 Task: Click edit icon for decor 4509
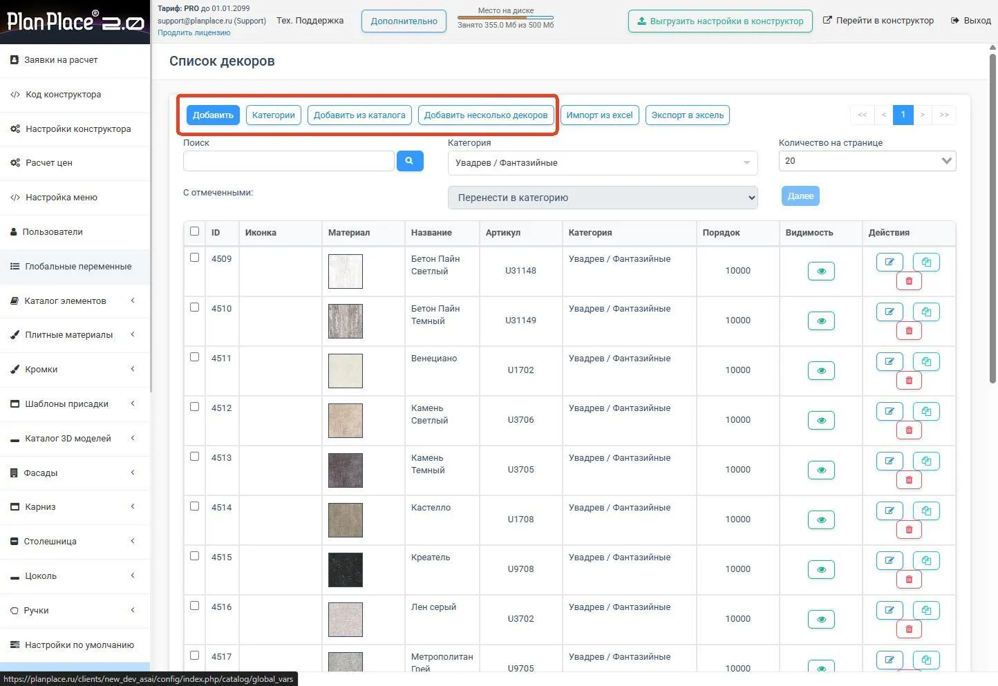click(889, 262)
